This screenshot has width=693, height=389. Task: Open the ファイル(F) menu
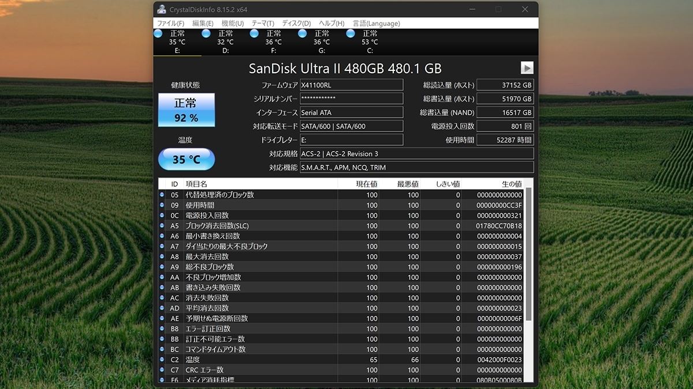click(x=170, y=24)
